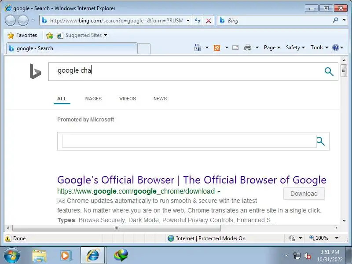Click the Bing logo on the page
The image size is (352, 264).
[x=35, y=71]
